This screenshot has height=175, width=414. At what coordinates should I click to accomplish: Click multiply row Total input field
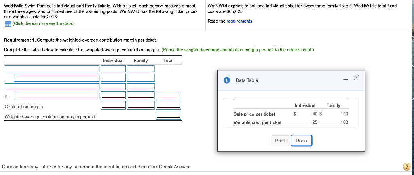coord(169,96)
